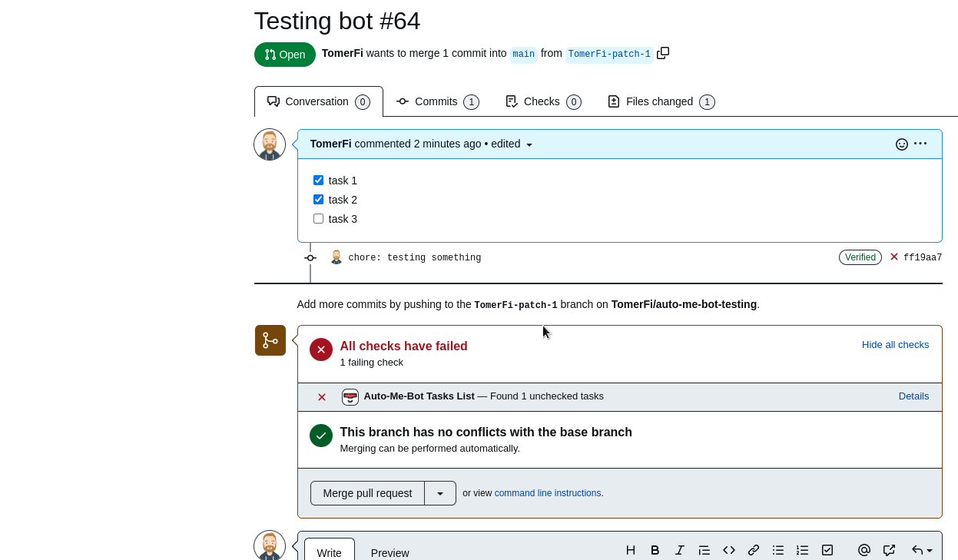958x560 pixels.
Task: Mention a user with the @ icon
Action: point(864,550)
